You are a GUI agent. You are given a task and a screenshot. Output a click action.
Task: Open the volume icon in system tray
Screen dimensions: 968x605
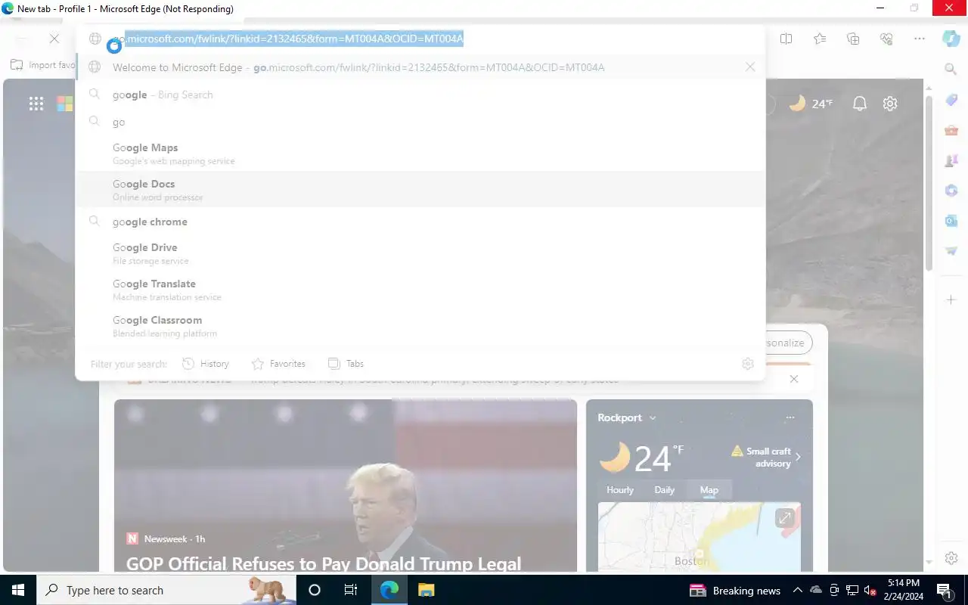tap(870, 591)
